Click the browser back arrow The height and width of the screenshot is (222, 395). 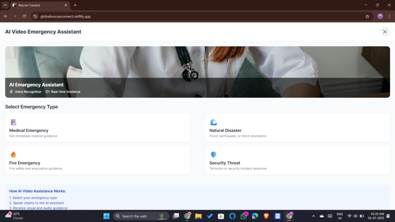5,16
